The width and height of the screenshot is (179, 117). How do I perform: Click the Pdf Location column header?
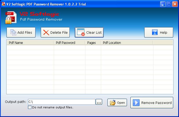[127, 43]
